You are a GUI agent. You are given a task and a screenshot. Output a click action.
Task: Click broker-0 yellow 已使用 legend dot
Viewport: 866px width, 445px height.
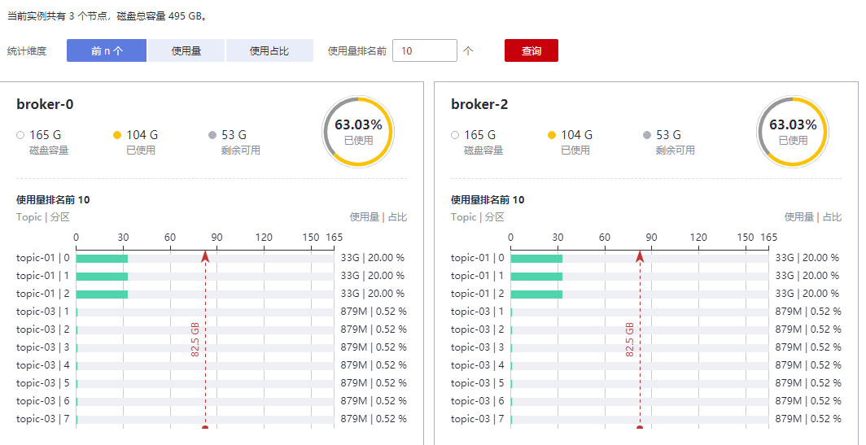click(x=117, y=135)
